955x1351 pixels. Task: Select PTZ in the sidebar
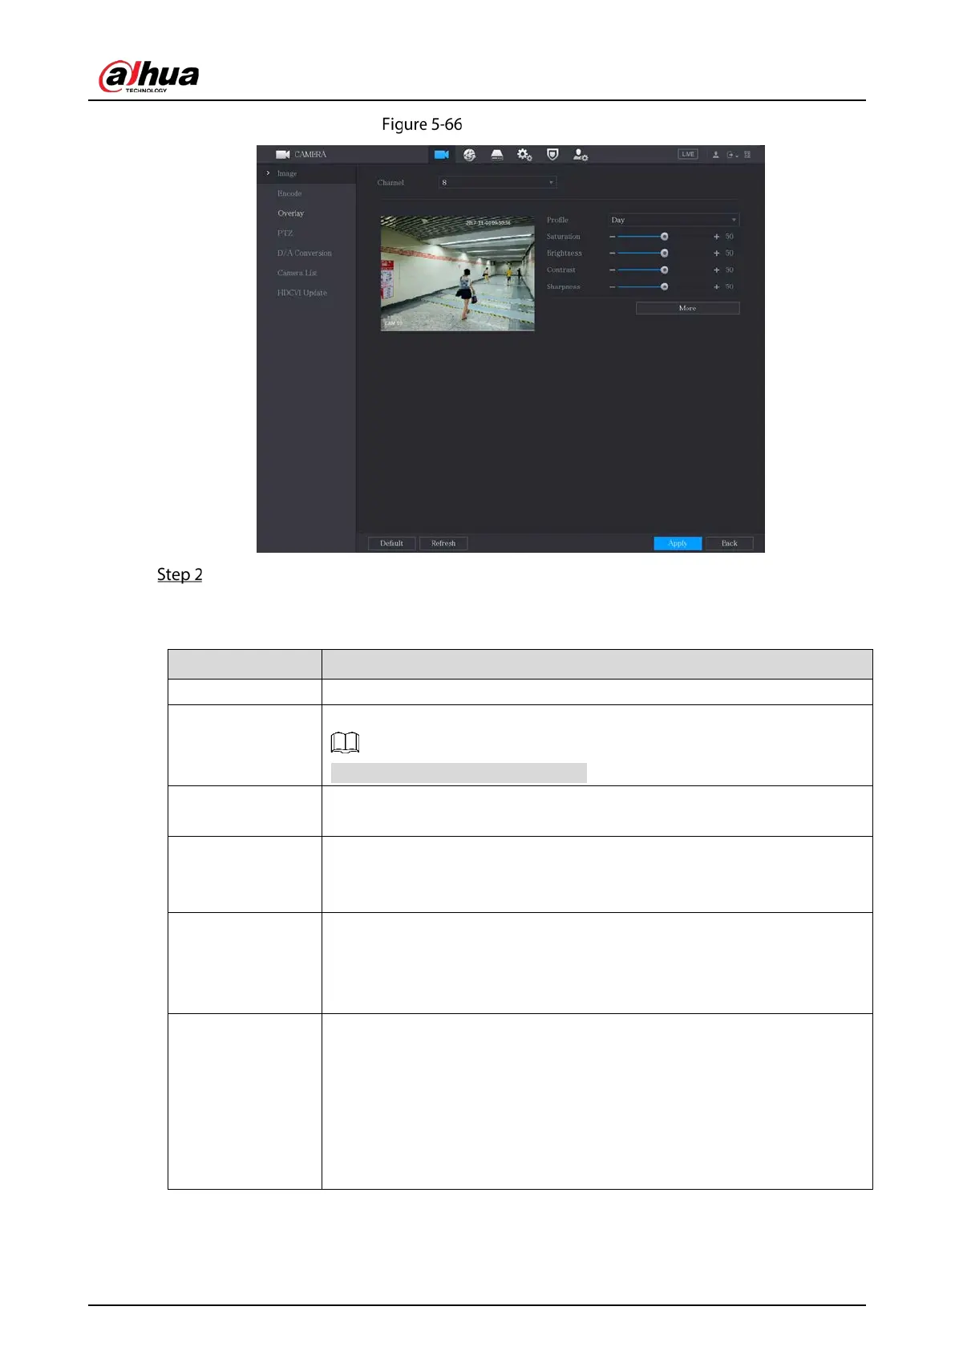[285, 233]
